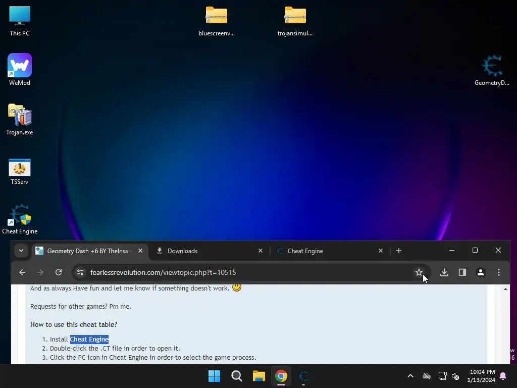Select the trojansimul... zip folder on desktop
517x388 pixels.
tap(295, 21)
